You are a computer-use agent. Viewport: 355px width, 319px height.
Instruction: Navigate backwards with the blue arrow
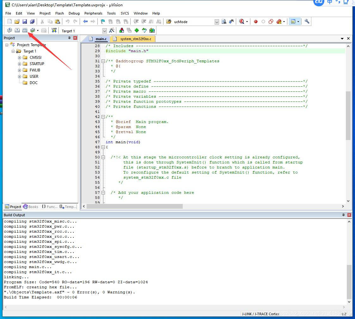(x=85, y=21)
